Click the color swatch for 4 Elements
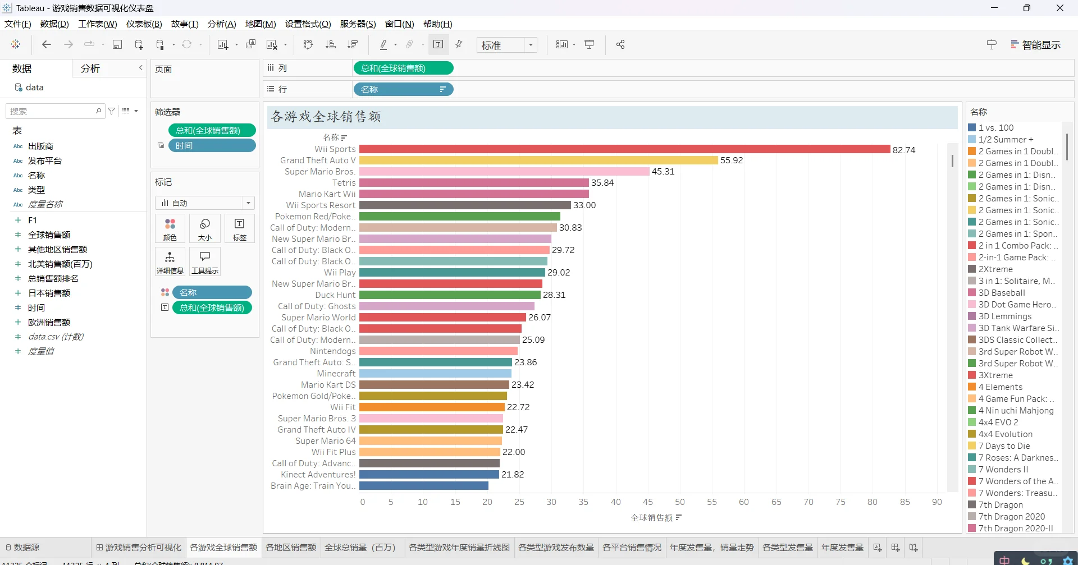The width and height of the screenshot is (1078, 565). tap(972, 387)
